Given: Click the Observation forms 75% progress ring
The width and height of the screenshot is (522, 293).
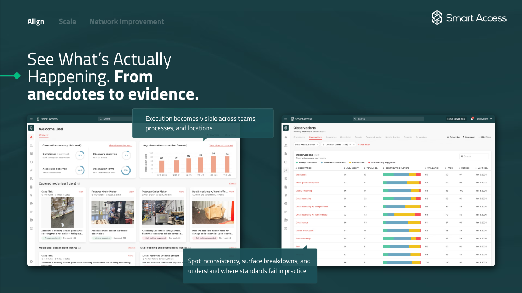Looking at the screenshot, I should pos(126,170).
